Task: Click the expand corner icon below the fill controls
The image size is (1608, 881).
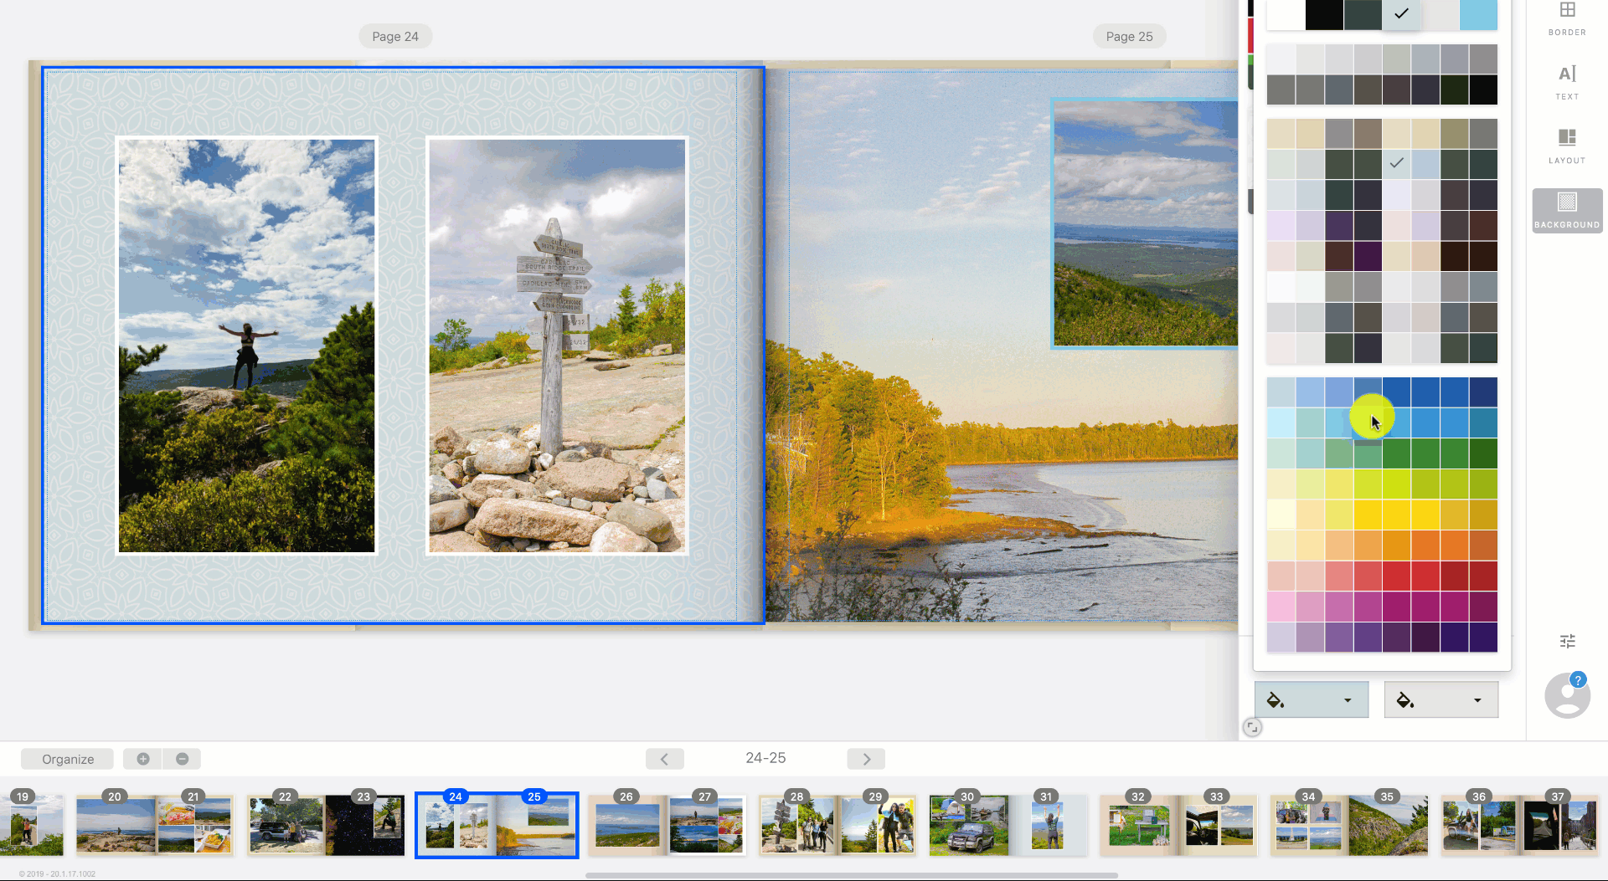Action: coord(1253,728)
